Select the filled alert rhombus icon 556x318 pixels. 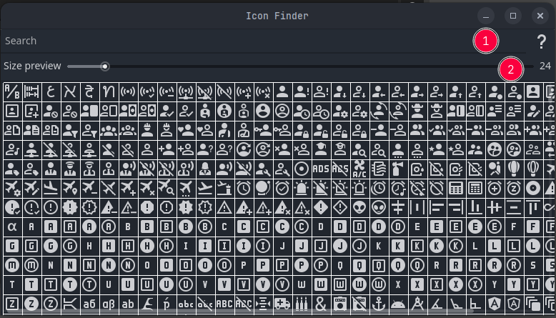point(321,207)
